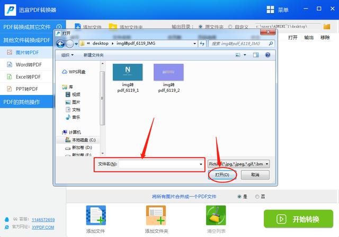Select 本地磁盘 (C:) drive
This screenshot has height=237, width=339.
coord(80,140)
